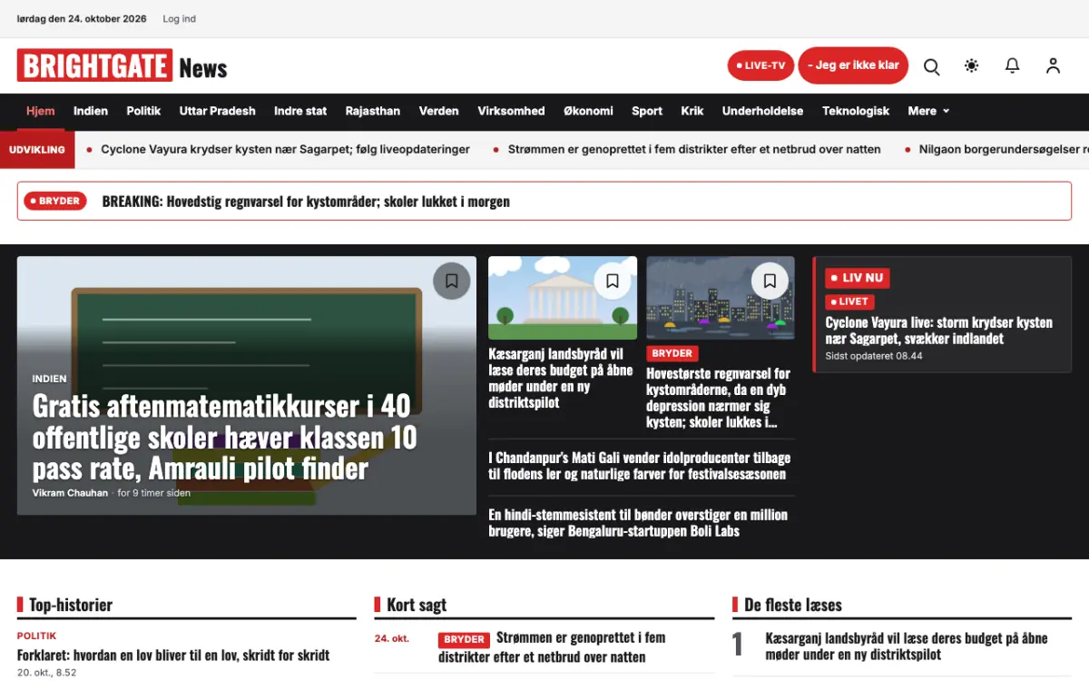Open the Krik navigation item
The image size is (1089, 681).
[692, 111]
